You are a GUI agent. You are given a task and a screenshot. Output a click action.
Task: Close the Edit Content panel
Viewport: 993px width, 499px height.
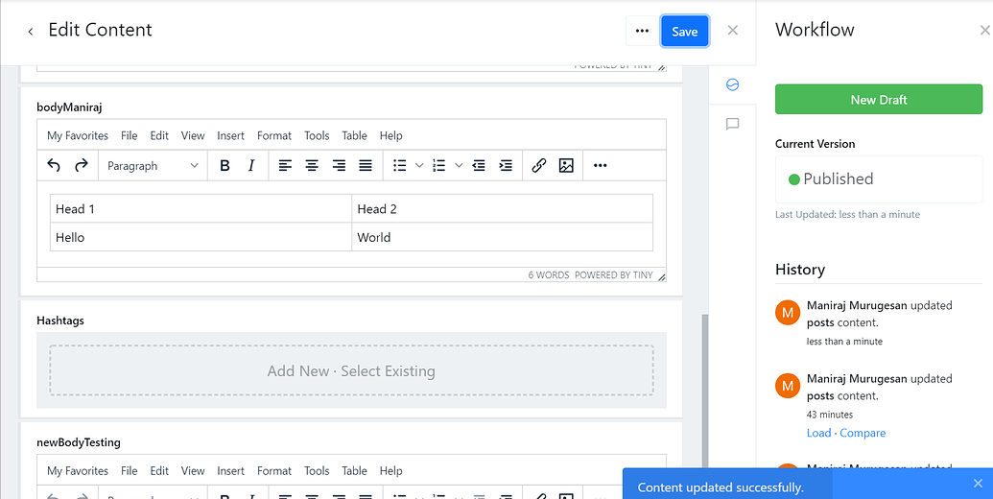[x=733, y=30]
